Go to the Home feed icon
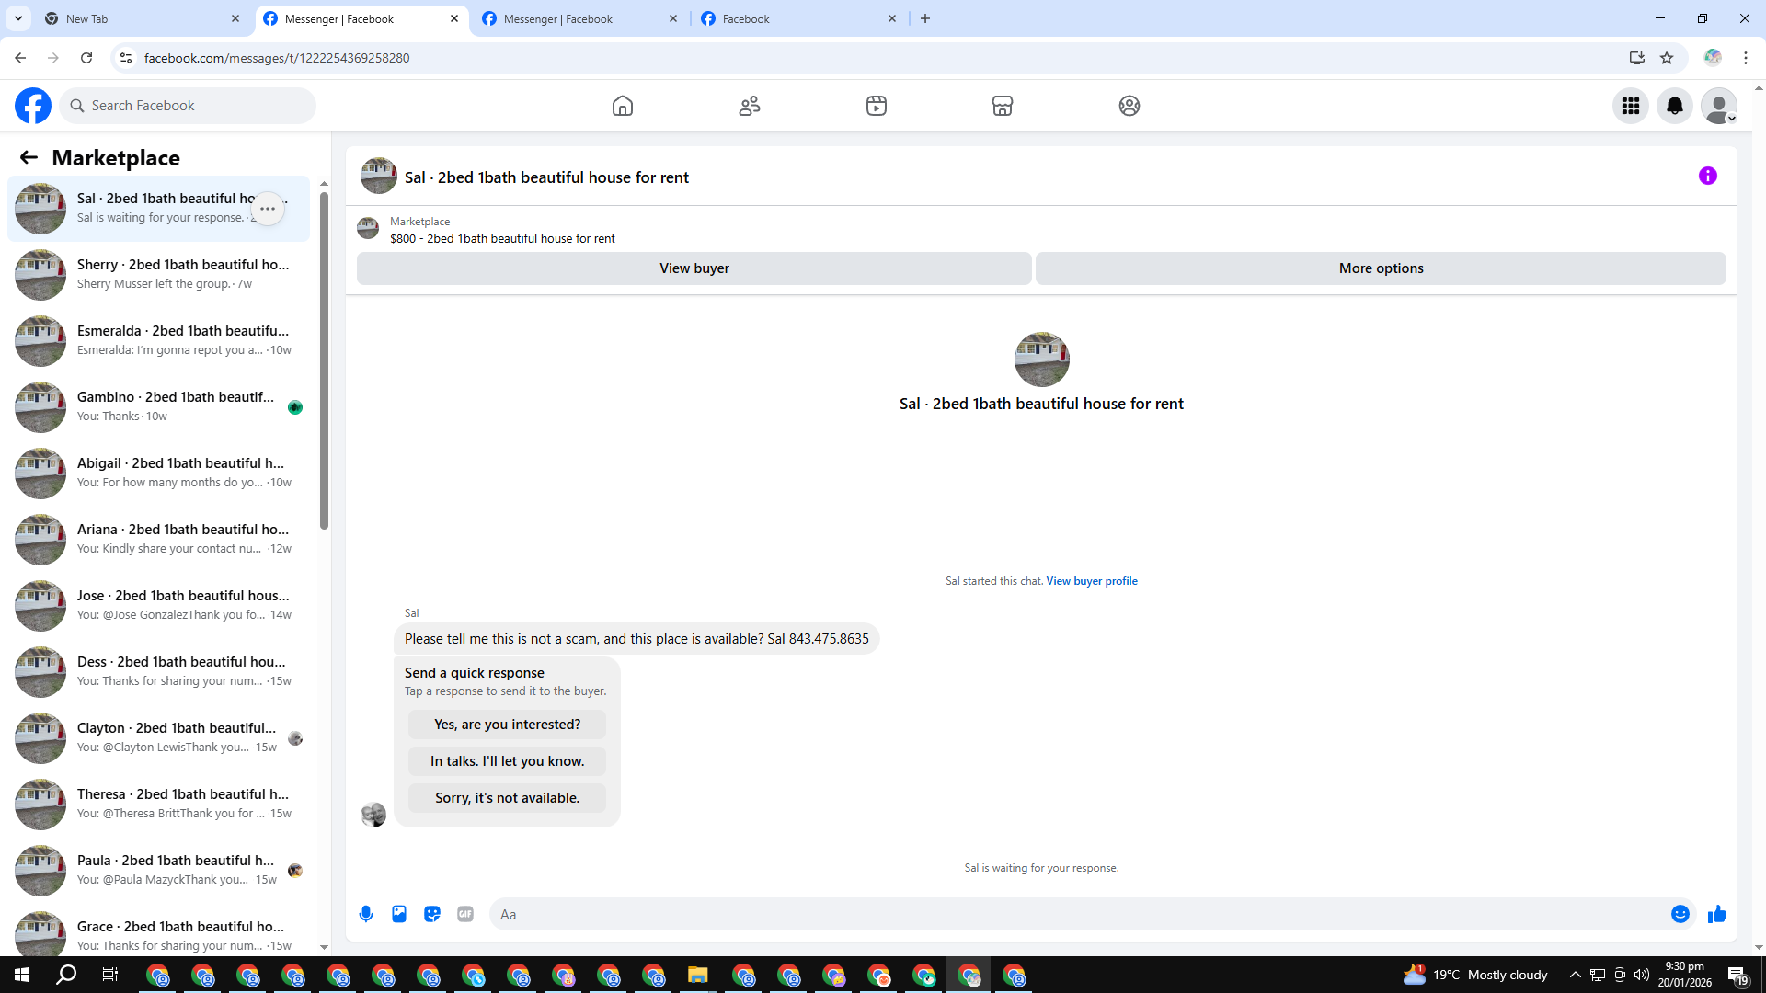This screenshot has width=1766, height=993. 623,106
